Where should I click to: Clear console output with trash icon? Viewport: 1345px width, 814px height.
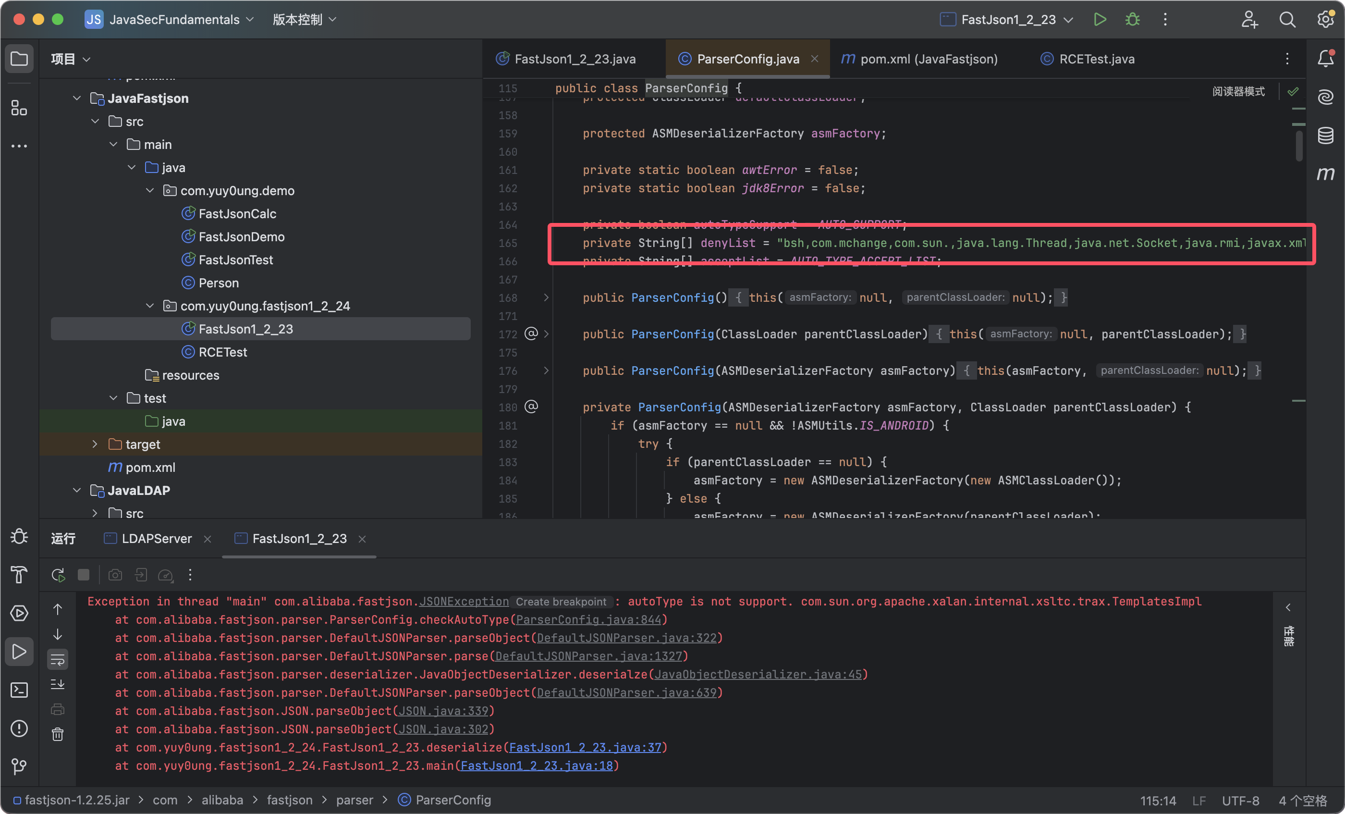click(x=58, y=734)
